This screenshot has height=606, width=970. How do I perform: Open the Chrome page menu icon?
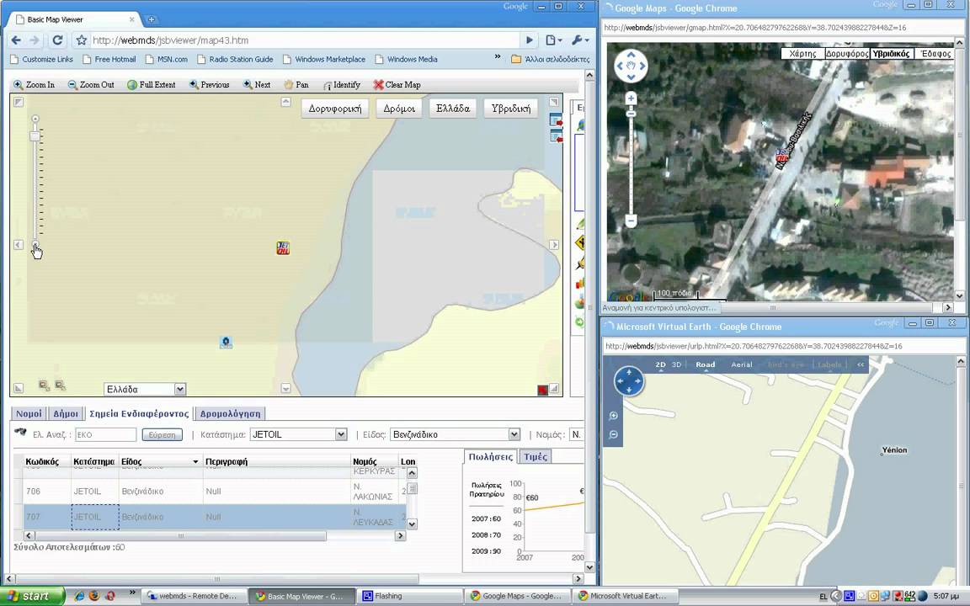coord(553,40)
